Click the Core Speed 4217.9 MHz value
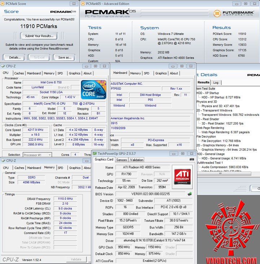Viewport: 260px width, 264px height. (35, 130)
